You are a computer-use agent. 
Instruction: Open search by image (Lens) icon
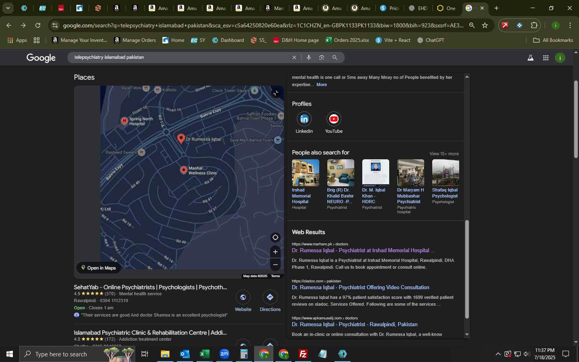click(322, 58)
